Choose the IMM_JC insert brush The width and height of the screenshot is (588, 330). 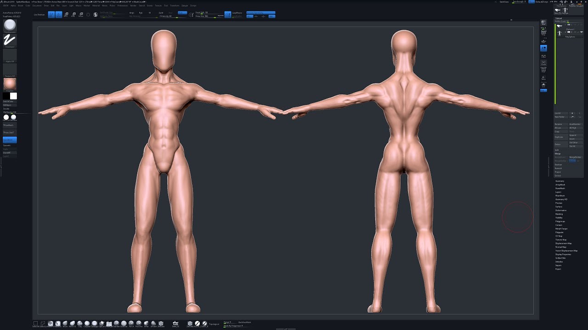click(175, 324)
